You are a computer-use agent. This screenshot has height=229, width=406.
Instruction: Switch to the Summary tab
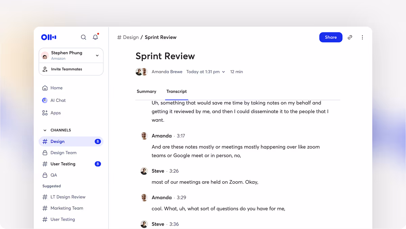(x=146, y=91)
